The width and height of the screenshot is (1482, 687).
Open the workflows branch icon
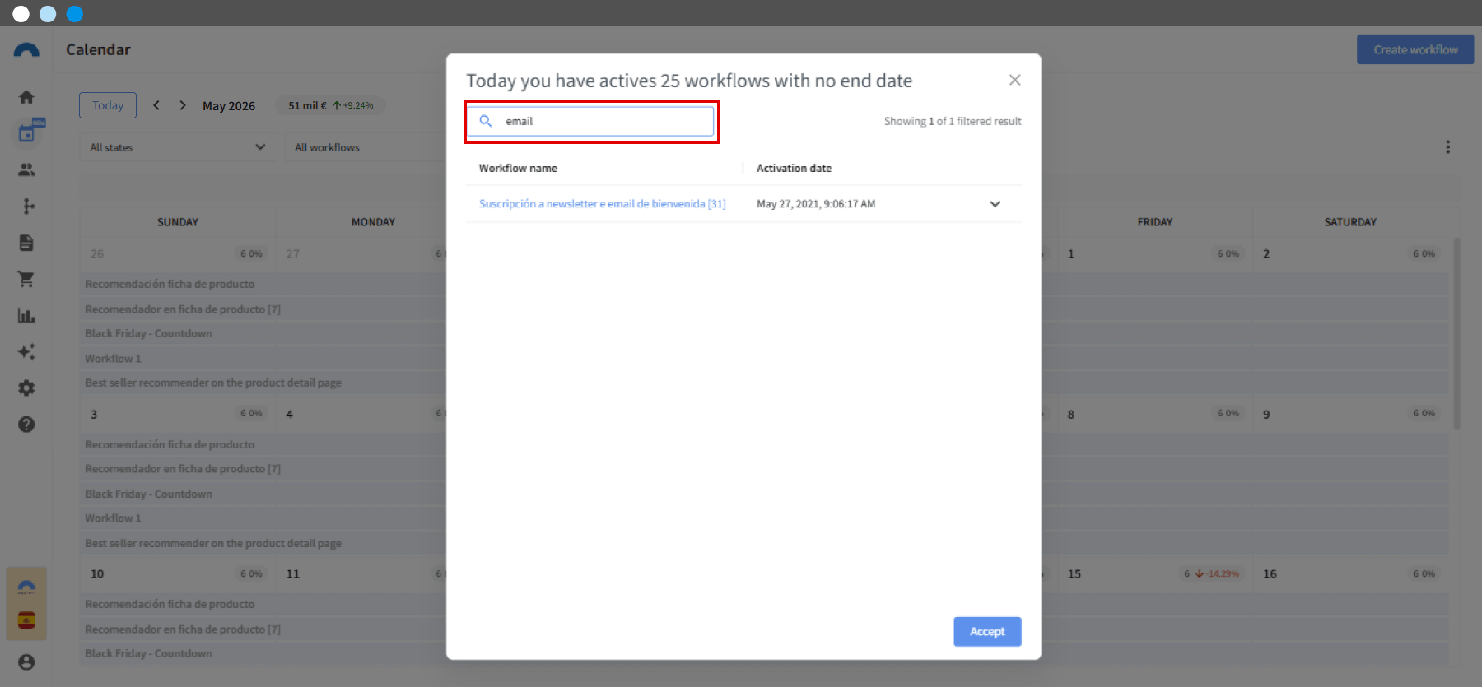[x=28, y=206]
